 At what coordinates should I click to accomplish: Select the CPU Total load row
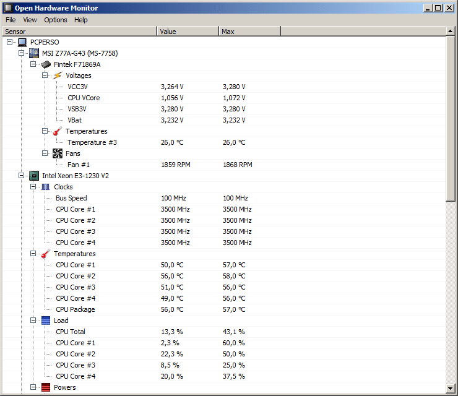click(x=224, y=332)
